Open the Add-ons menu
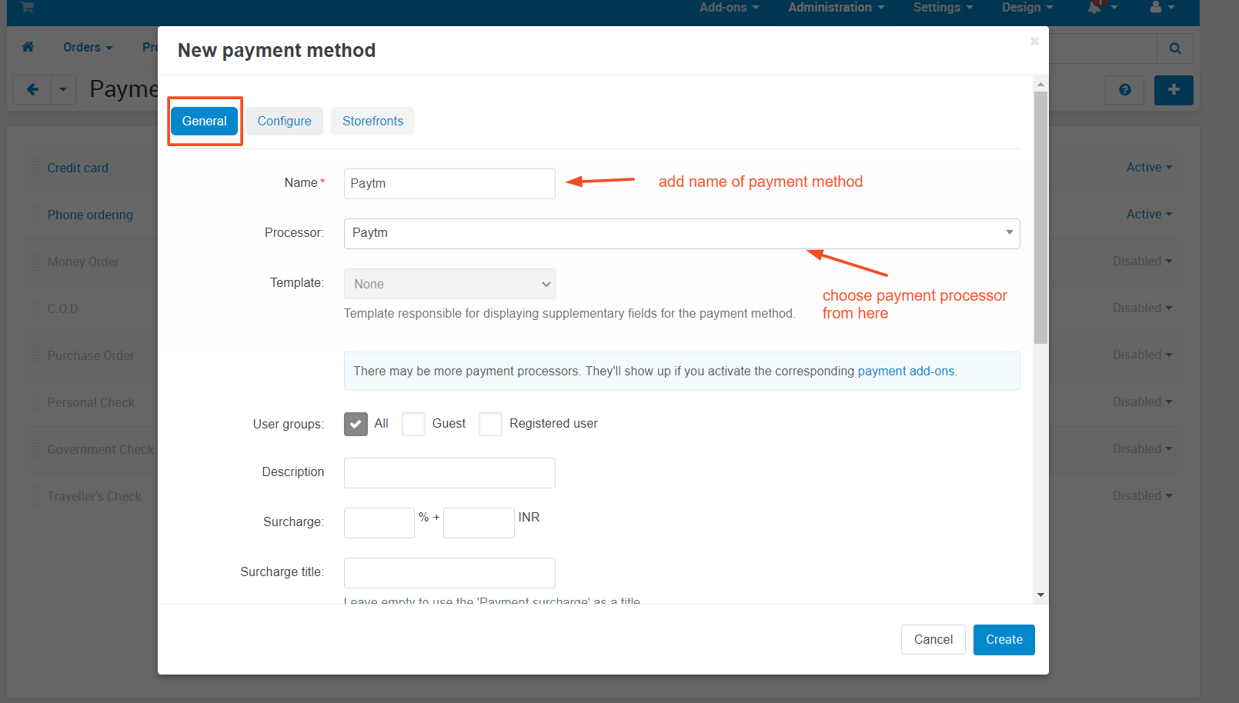Screen dimensions: 1239x703 click(729, 7)
